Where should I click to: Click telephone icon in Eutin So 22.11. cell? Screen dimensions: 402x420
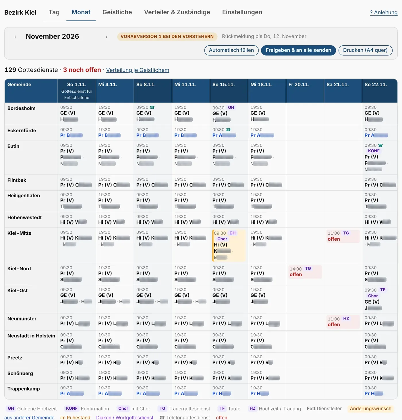pos(380,145)
